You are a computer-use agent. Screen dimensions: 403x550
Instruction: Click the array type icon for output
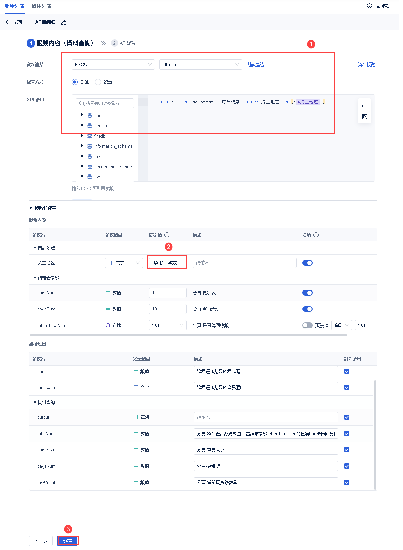tap(136, 417)
